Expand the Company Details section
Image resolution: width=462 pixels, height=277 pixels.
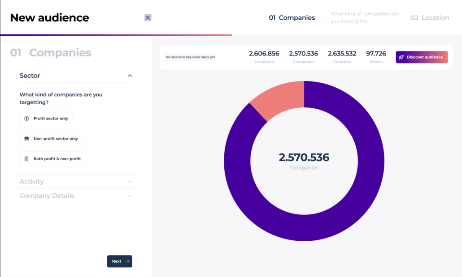tap(130, 196)
